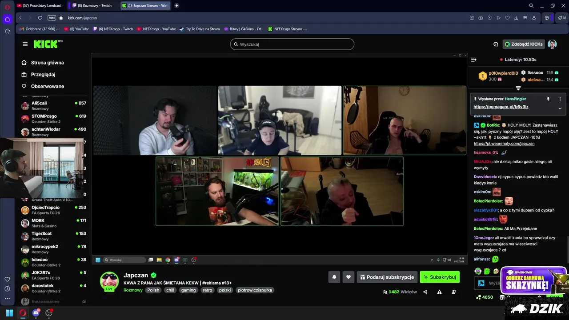Open OjciecTrapcio channel in sidebar
This screenshot has width=569, height=320.
tap(53, 210)
